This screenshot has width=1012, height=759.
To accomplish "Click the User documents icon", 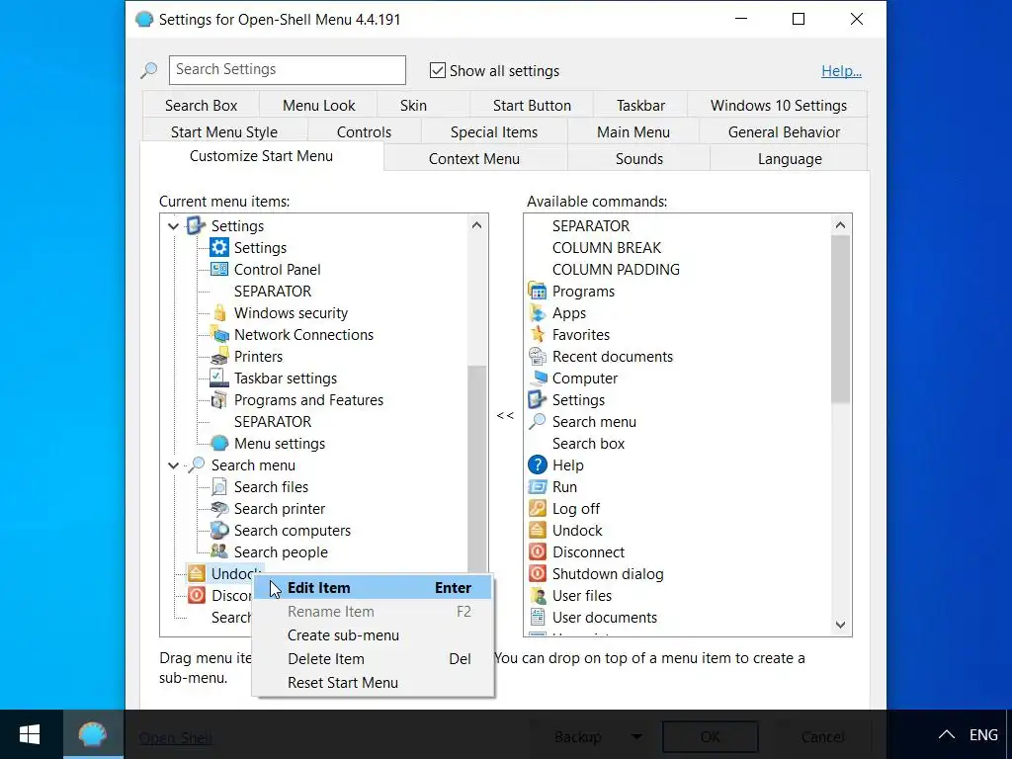I will pyautogui.click(x=537, y=617).
